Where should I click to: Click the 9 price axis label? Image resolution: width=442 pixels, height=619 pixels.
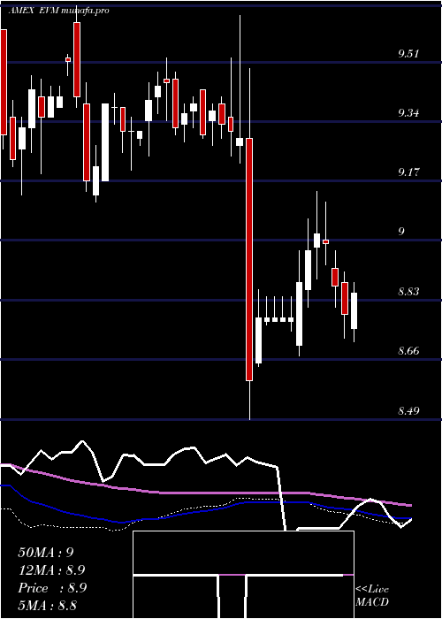pyautogui.click(x=401, y=232)
